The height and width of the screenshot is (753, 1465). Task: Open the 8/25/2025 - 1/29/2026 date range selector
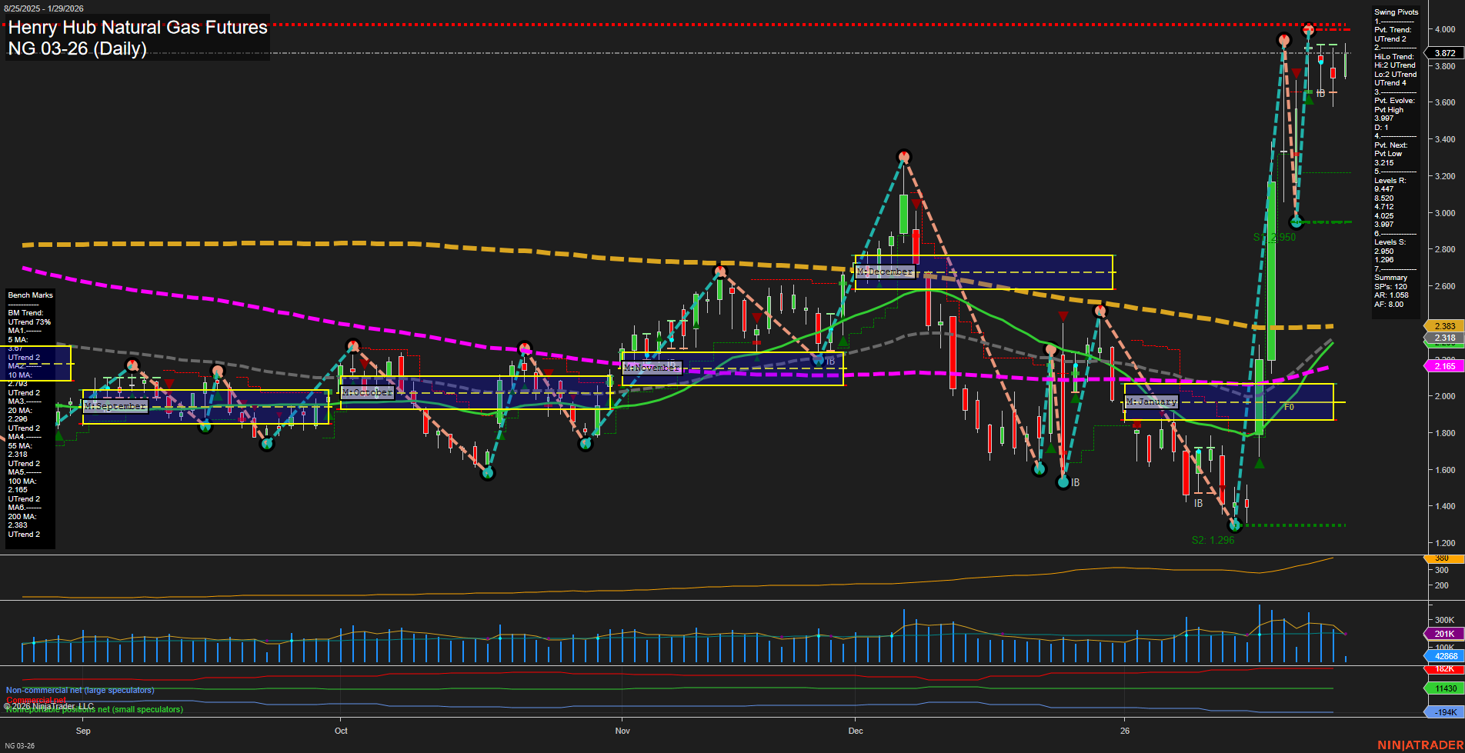point(45,8)
